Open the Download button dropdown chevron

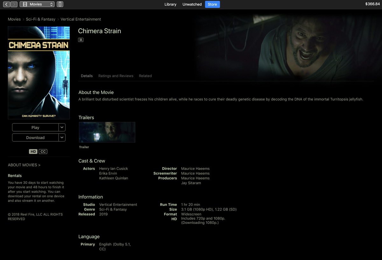(62, 138)
